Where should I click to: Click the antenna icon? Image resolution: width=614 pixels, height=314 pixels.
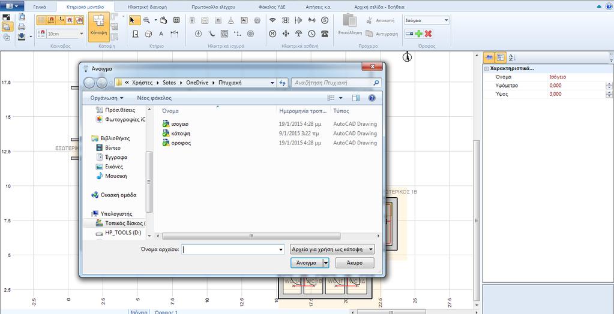[298, 34]
